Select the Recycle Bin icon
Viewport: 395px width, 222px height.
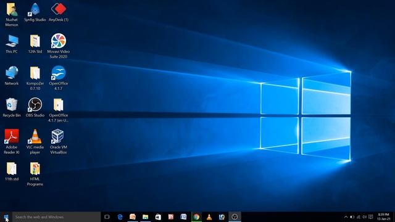(x=12, y=108)
